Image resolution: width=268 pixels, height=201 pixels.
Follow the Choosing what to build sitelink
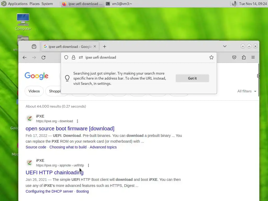click(x=68, y=147)
